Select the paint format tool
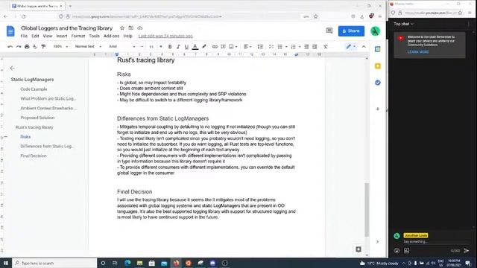Screen dimensions: 477x268 43,46
